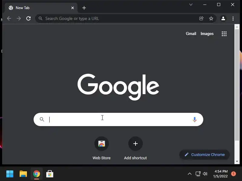
Task: Select the New Tab tab
Action: coord(41,8)
